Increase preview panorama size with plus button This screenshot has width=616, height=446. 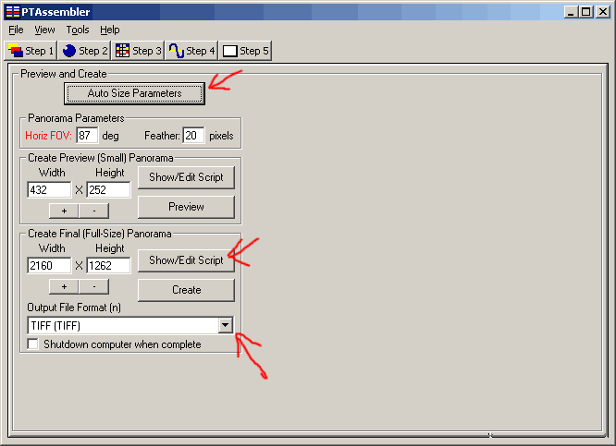63,211
